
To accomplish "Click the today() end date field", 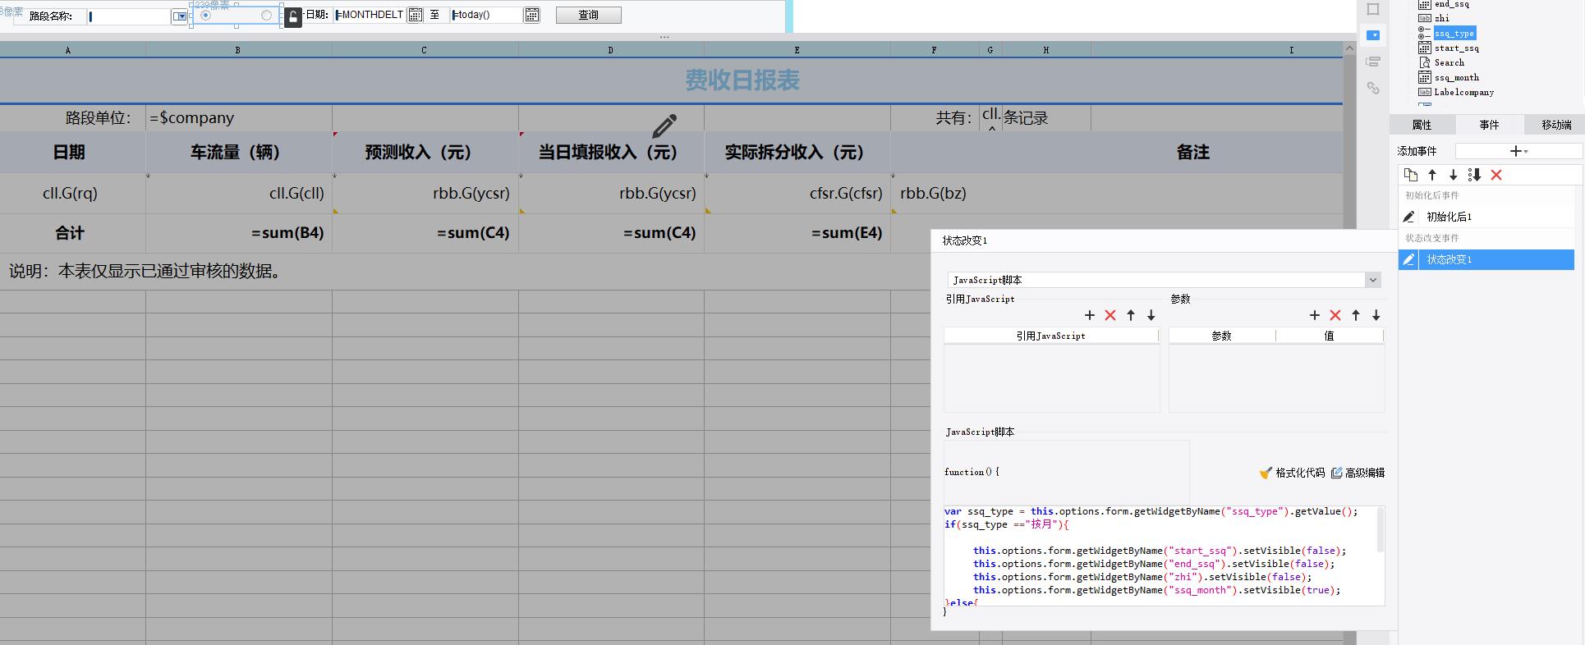I will (486, 15).
